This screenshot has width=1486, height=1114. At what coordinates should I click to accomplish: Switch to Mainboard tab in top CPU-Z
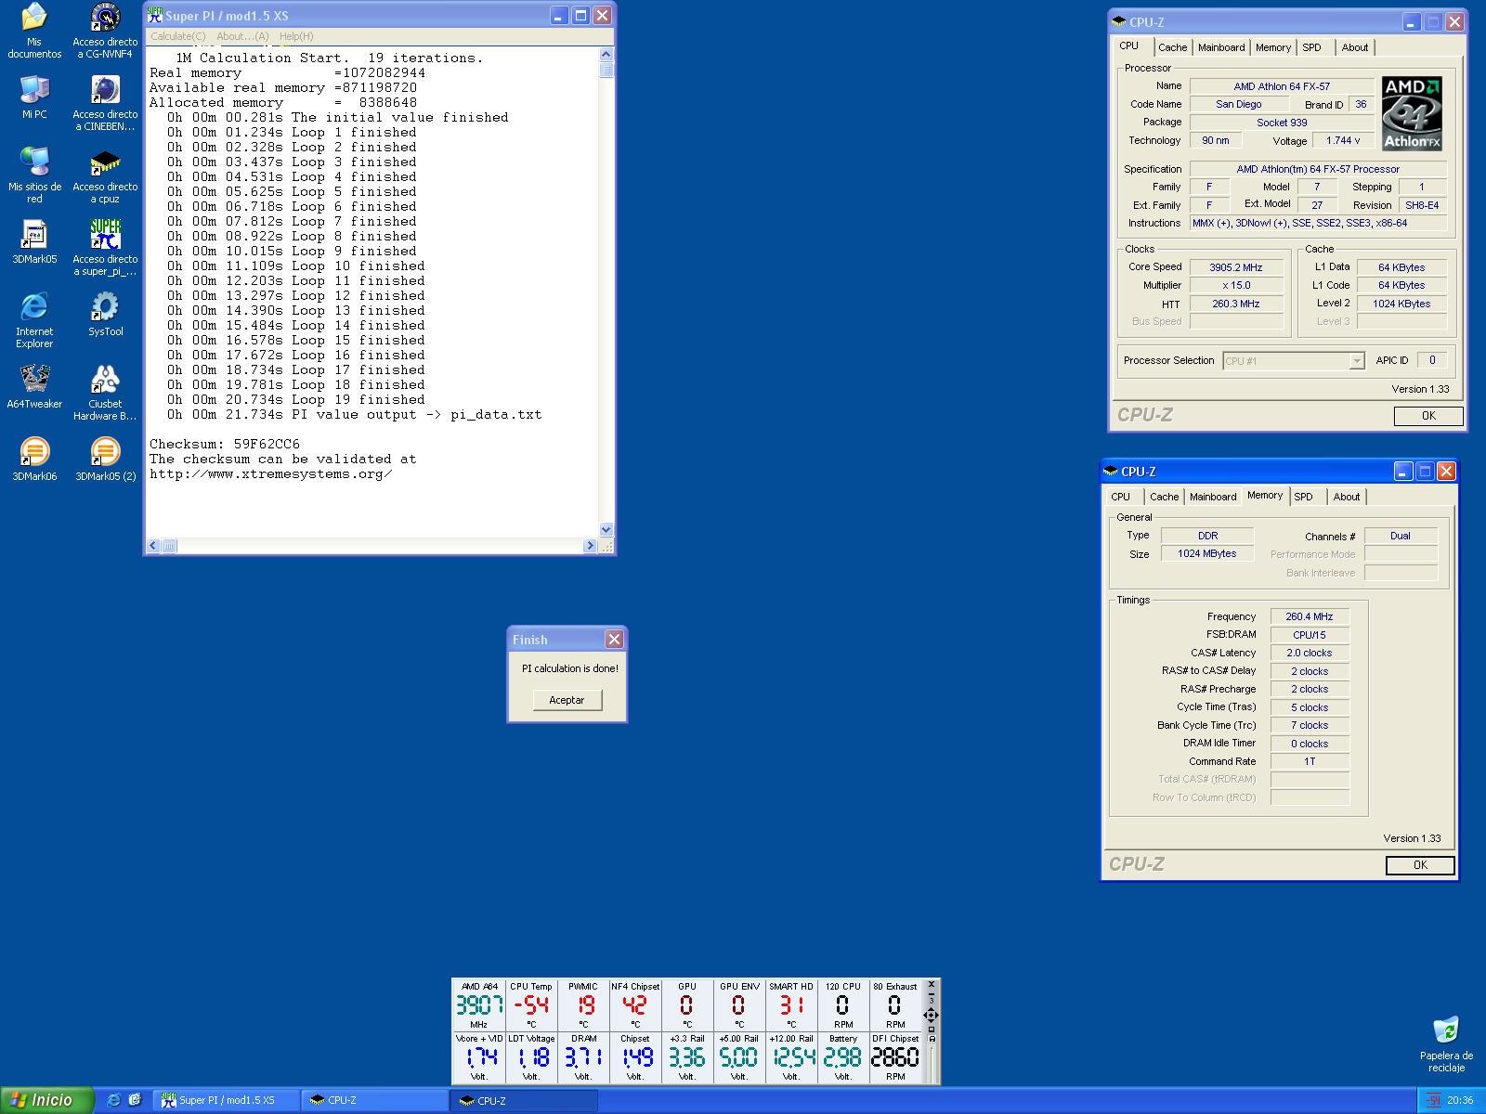pos(1221,47)
